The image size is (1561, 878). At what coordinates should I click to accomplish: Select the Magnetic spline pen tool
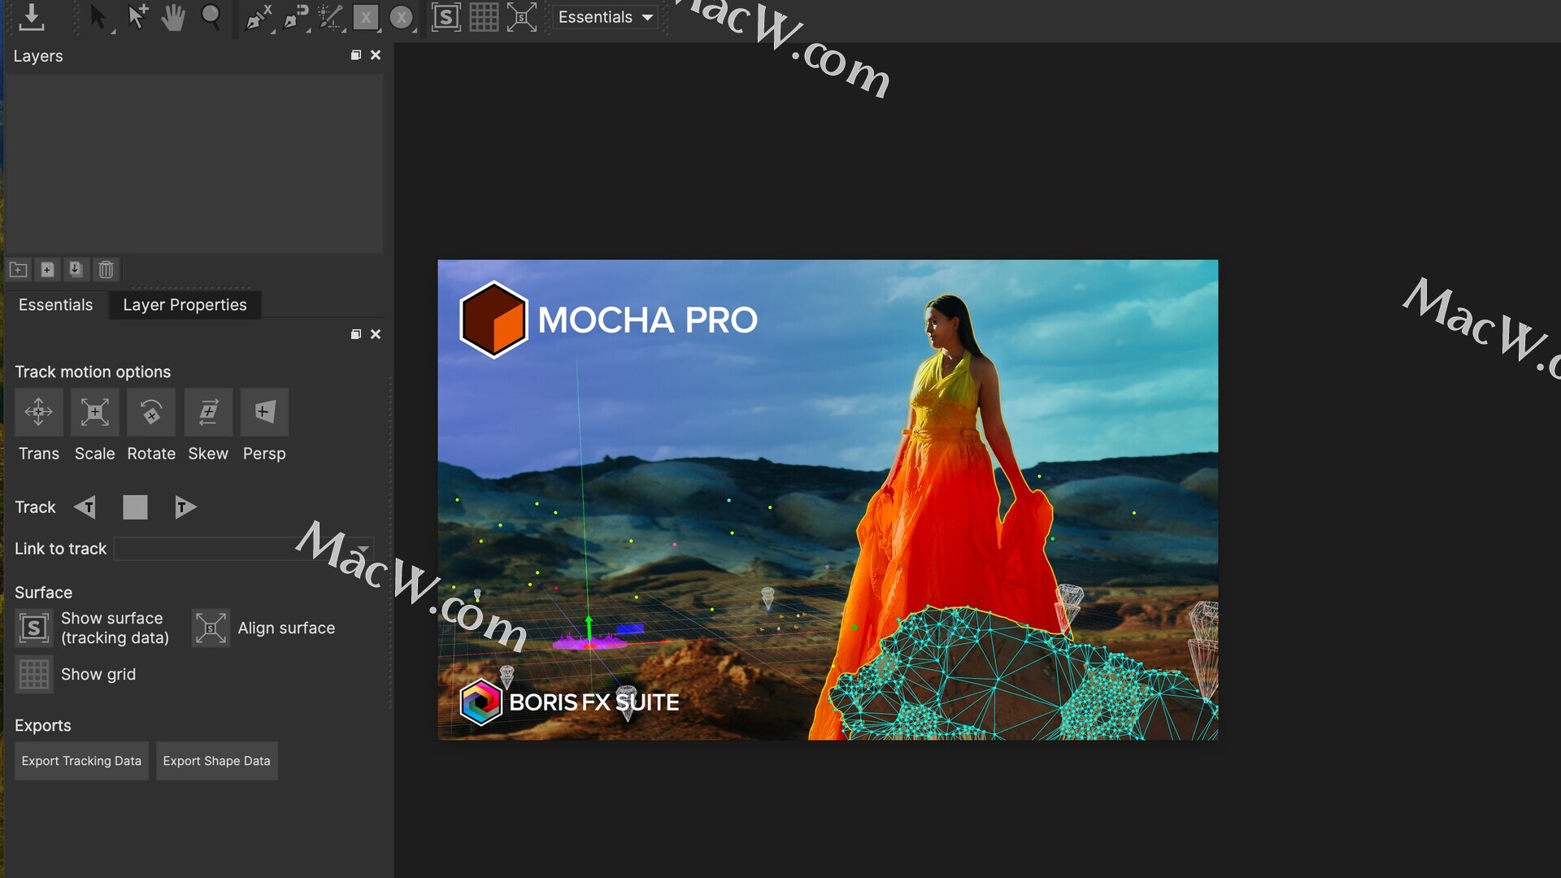tap(296, 17)
